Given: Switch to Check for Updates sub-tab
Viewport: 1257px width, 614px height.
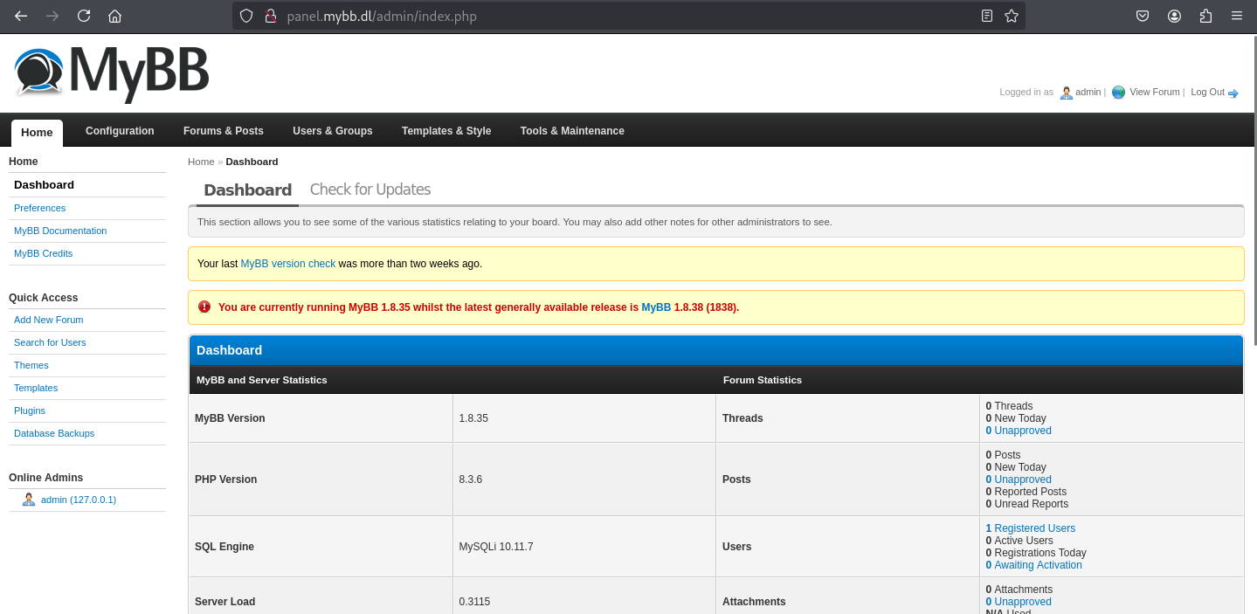Looking at the screenshot, I should pos(370,190).
